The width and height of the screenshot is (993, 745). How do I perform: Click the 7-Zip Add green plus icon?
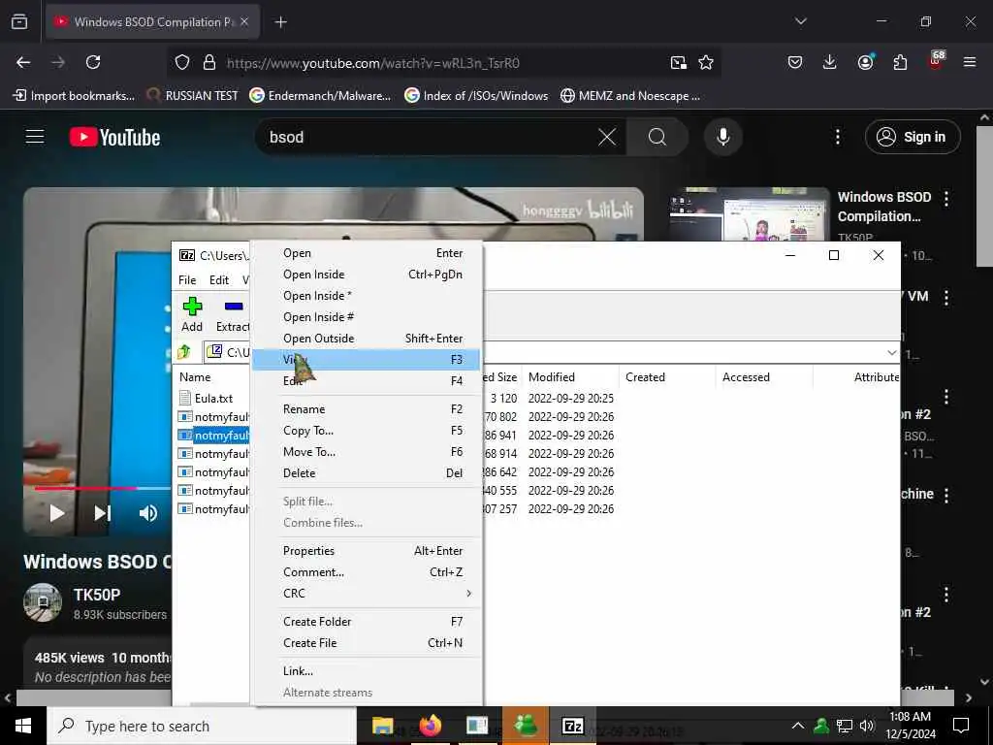(192, 307)
